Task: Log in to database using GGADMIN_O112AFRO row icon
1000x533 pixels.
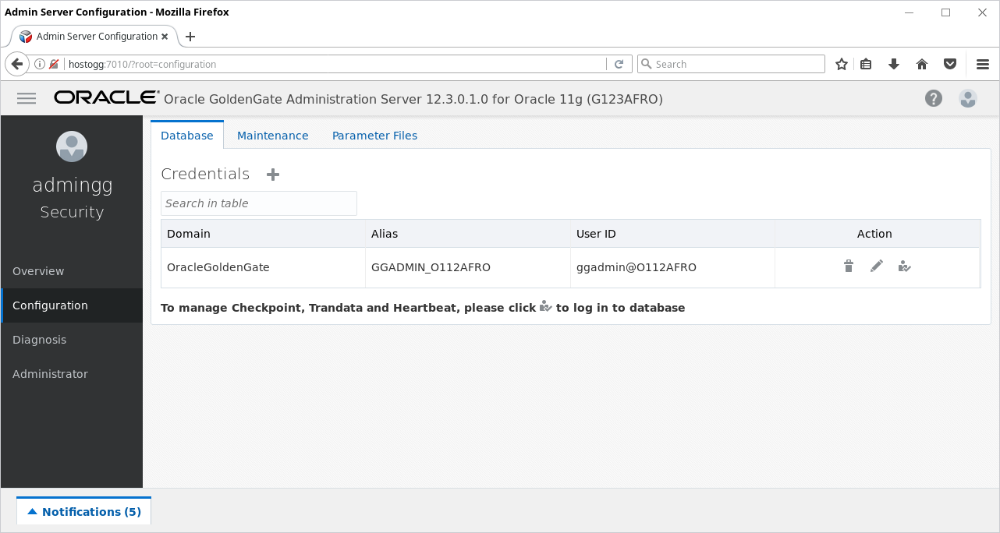Action: [904, 266]
